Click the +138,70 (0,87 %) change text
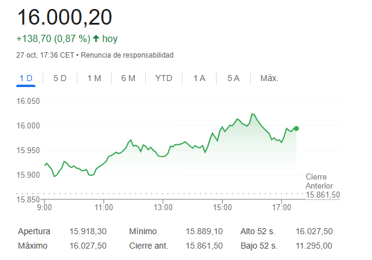 point(53,39)
